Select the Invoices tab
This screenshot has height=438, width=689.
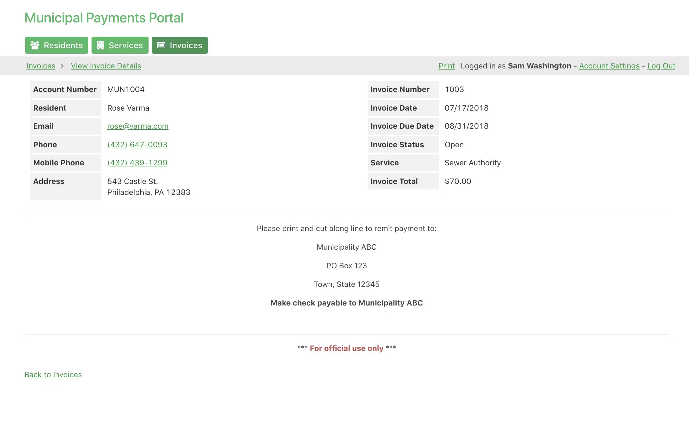(180, 45)
